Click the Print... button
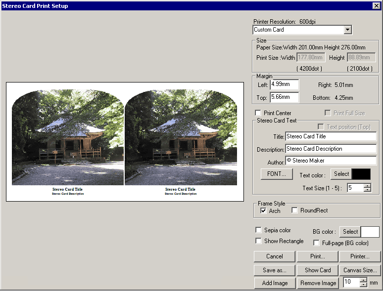Viewport: 383px width, 291px height. tap(318, 256)
